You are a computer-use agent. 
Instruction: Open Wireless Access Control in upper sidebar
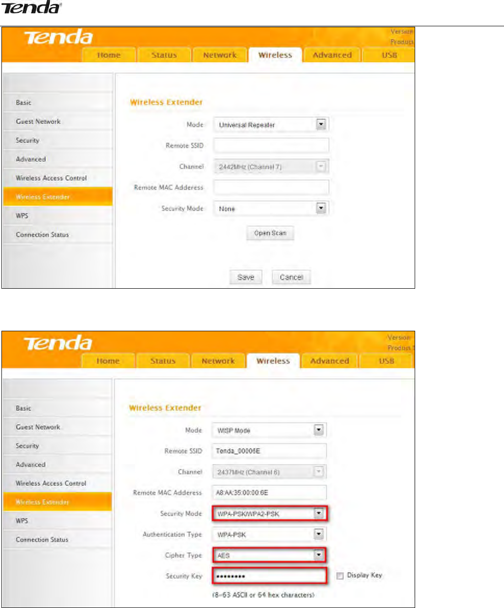coord(58,178)
